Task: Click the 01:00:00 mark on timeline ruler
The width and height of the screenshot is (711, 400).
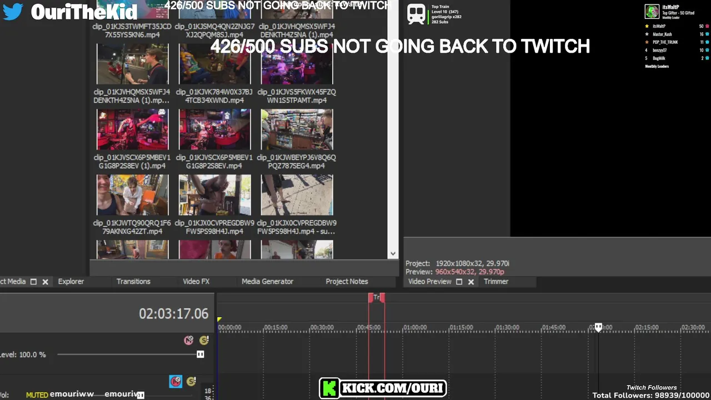Action: point(414,328)
